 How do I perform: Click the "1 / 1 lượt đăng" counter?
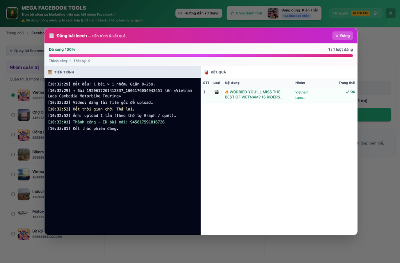(x=341, y=49)
